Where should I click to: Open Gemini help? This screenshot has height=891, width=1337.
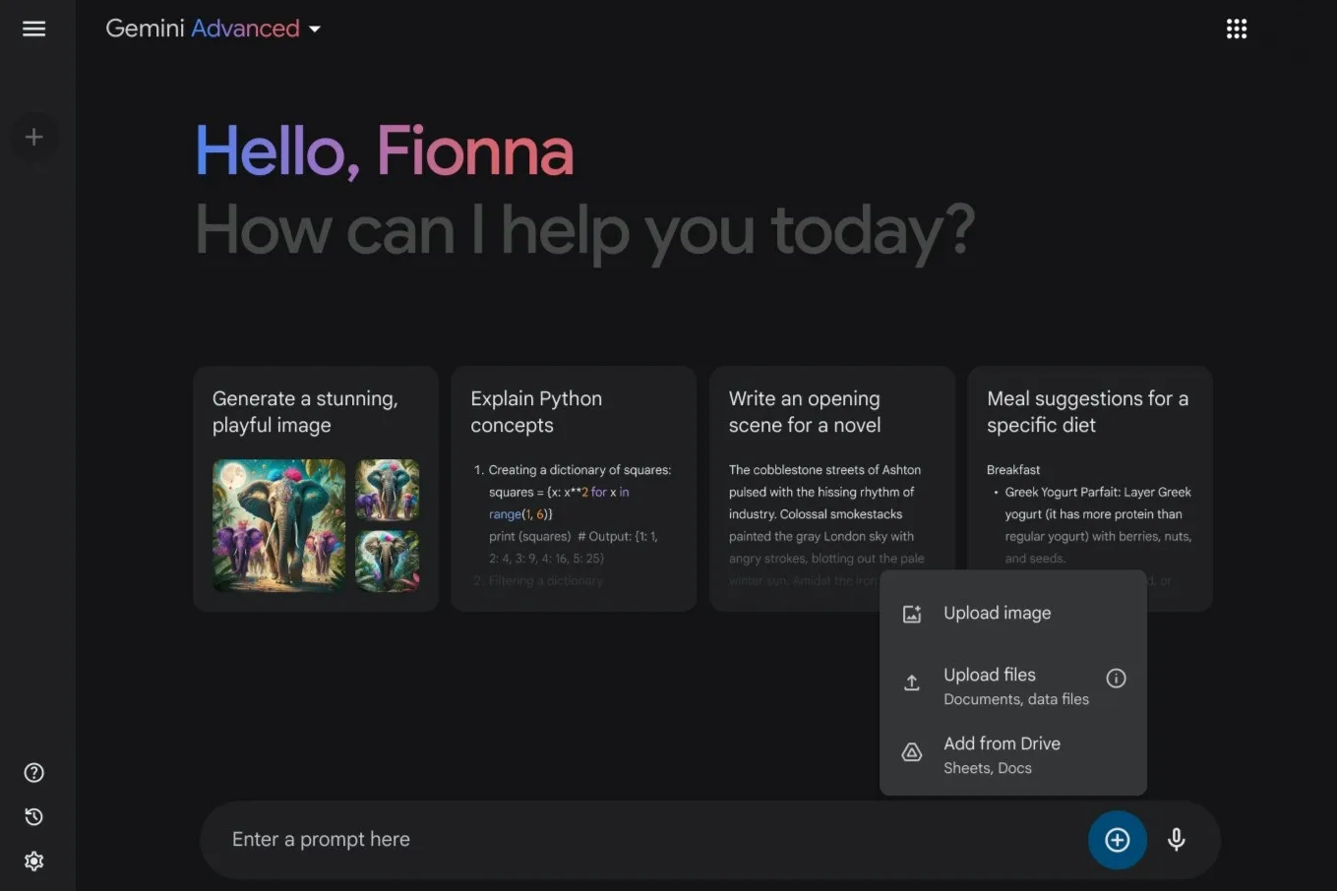click(33, 773)
